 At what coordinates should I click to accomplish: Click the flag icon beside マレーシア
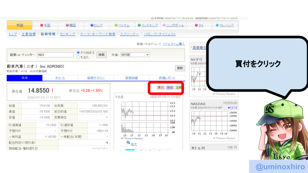pyautogui.click(x=217, y=25)
